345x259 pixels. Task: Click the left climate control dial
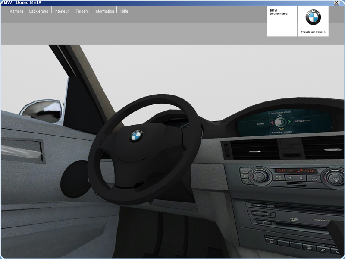[260, 177]
